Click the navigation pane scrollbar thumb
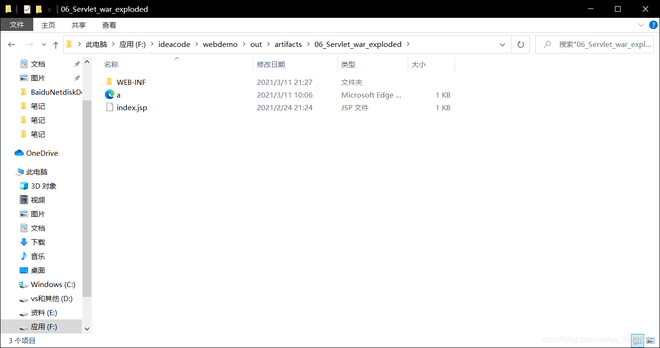Image resolution: width=660 pixels, height=348 pixels. tap(87, 198)
